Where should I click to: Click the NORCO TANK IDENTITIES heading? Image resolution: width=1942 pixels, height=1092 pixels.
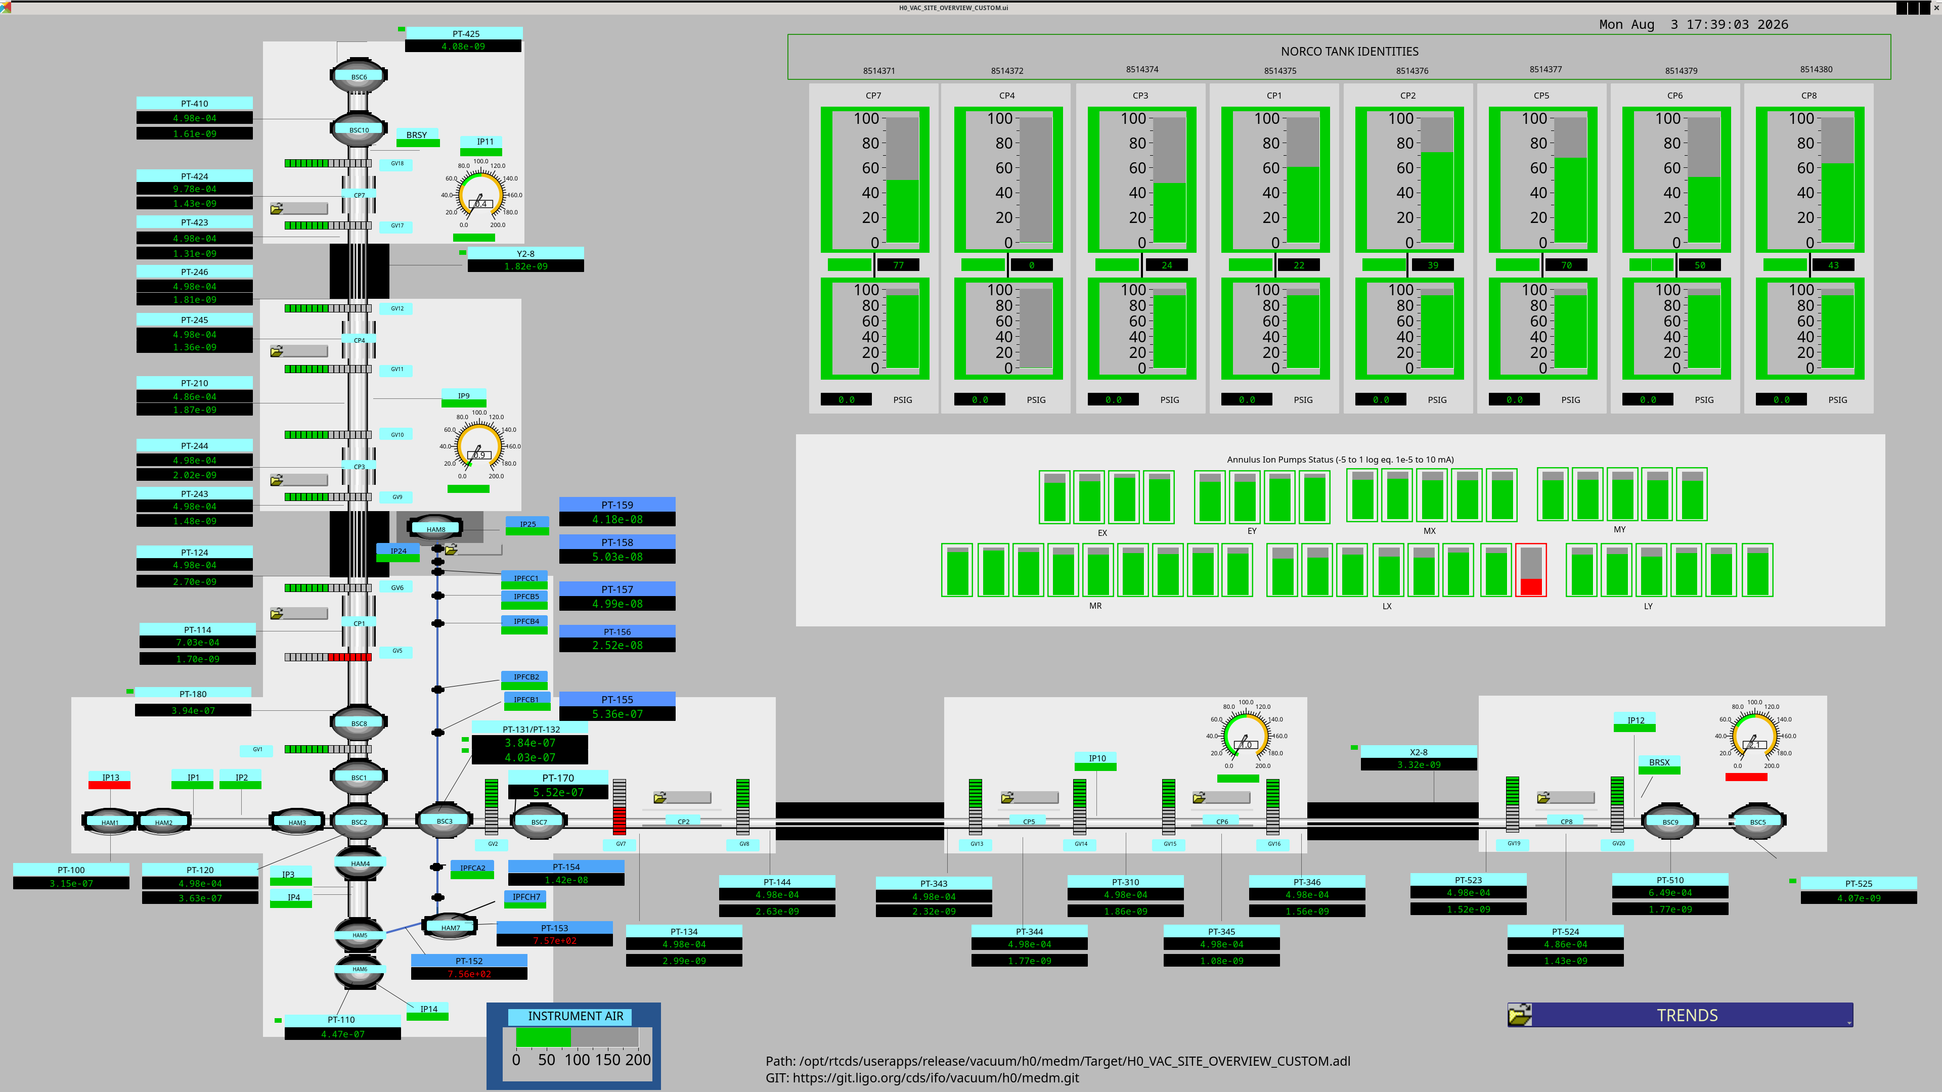(x=1349, y=51)
